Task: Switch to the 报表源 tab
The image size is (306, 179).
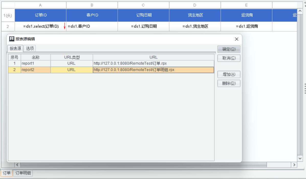Action: click(15, 48)
